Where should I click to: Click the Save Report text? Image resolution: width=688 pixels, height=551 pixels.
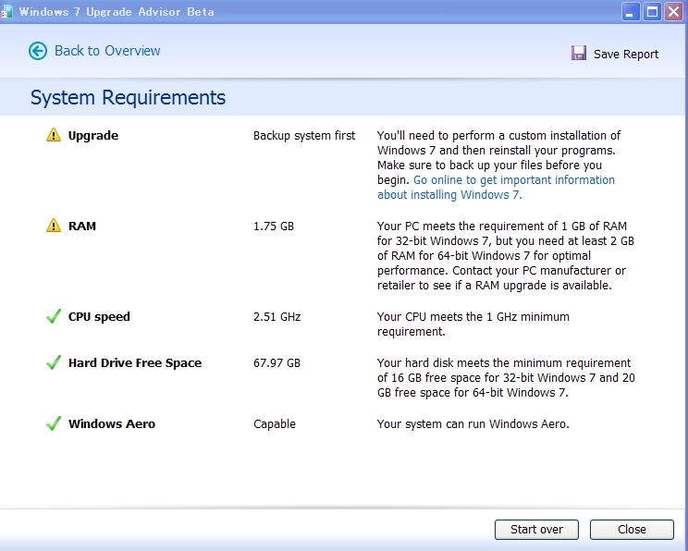626,55
